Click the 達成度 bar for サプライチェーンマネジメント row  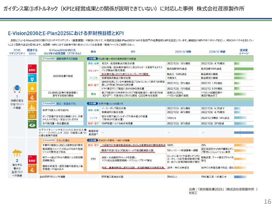[x=244, y=132]
